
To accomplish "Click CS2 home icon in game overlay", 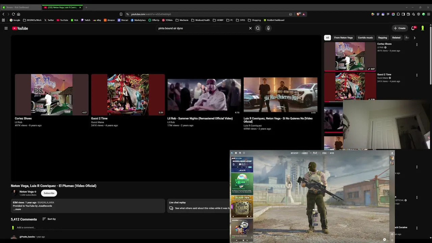I will pos(232,153).
